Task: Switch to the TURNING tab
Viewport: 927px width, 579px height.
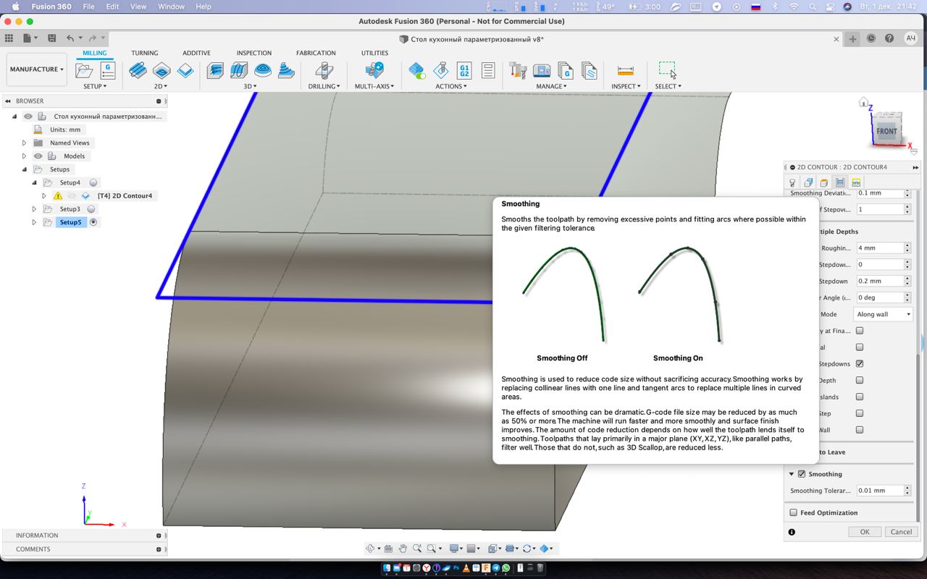Action: pos(145,53)
